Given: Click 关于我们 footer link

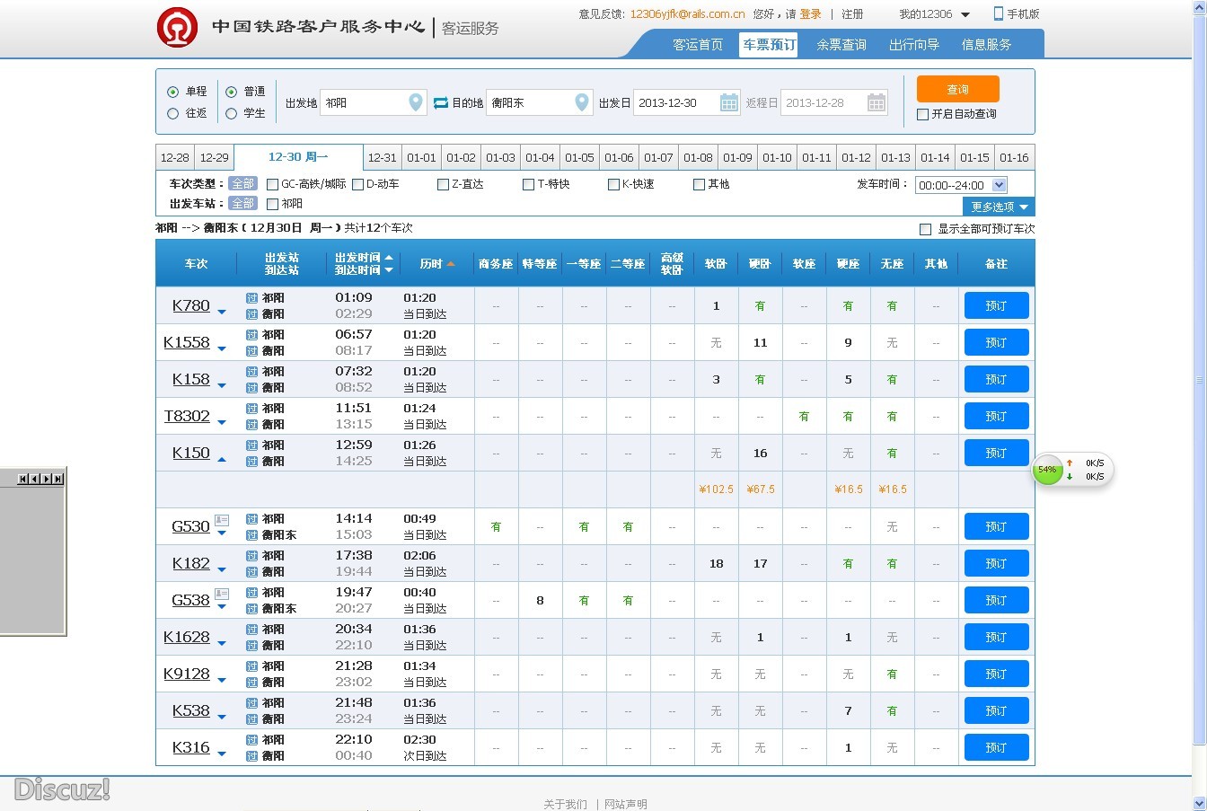Looking at the screenshot, I should point(565,804).
